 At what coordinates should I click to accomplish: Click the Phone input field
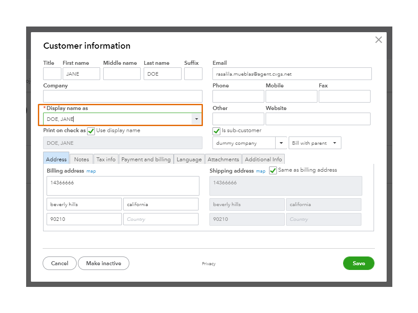coord(238,97)
